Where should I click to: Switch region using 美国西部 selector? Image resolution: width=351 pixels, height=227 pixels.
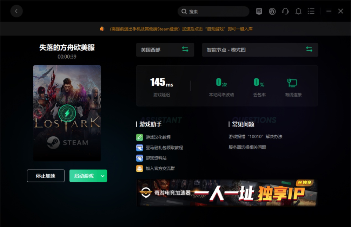[x=165, y=50]
